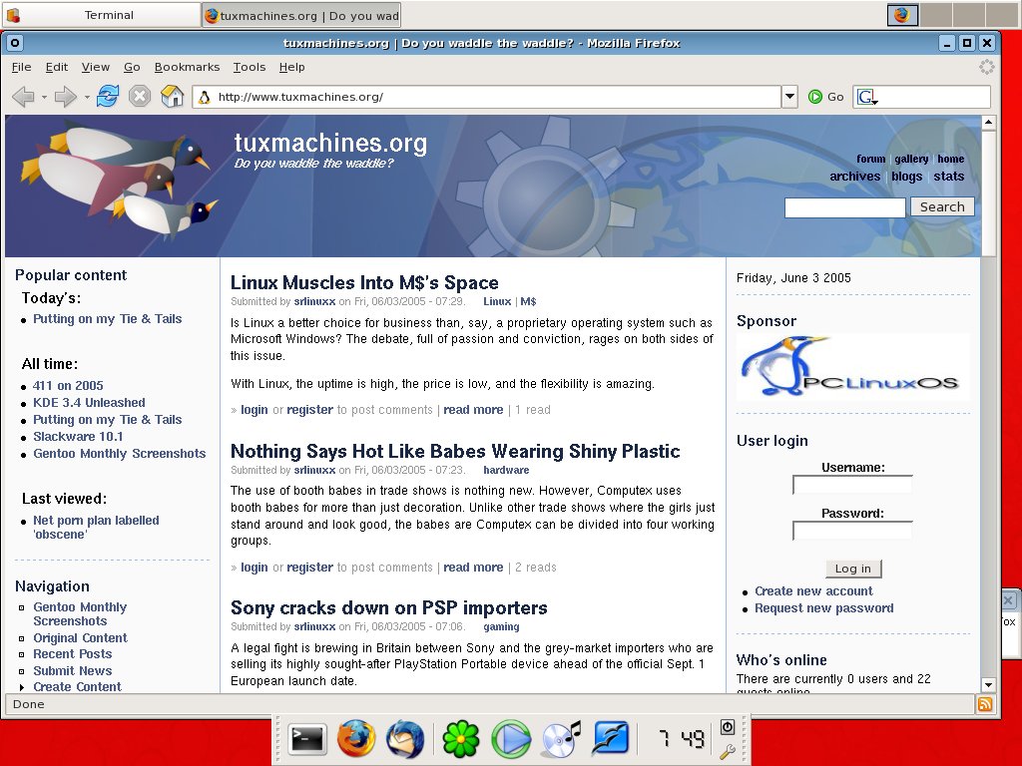Open the green media player dock icon
Image resolution: width=1022 pixels, height=766 pixels.
click(510, 739)
